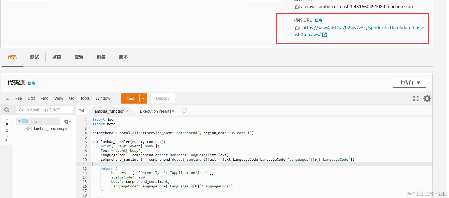The width and height of the screenshot is (449, 198).
Task: Click the tab list icon
Action: pos(82,110)
